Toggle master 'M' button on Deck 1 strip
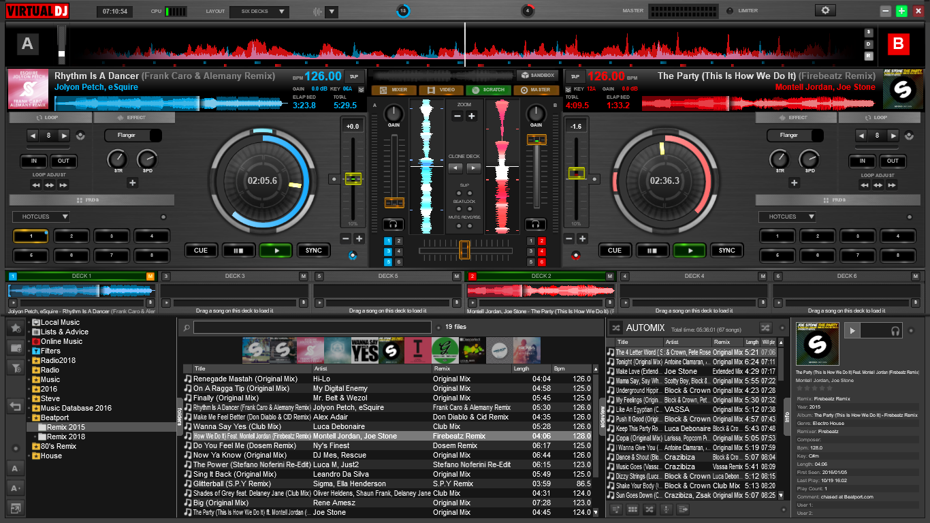The image size is (930, 523). click(x=150, y=276)
